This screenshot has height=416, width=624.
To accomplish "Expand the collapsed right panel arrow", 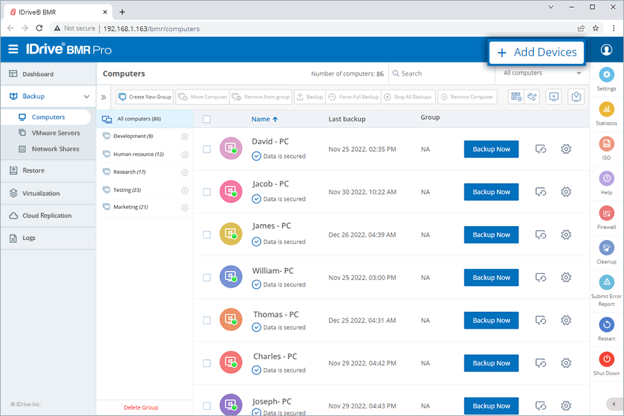I will tap(614, 404).
